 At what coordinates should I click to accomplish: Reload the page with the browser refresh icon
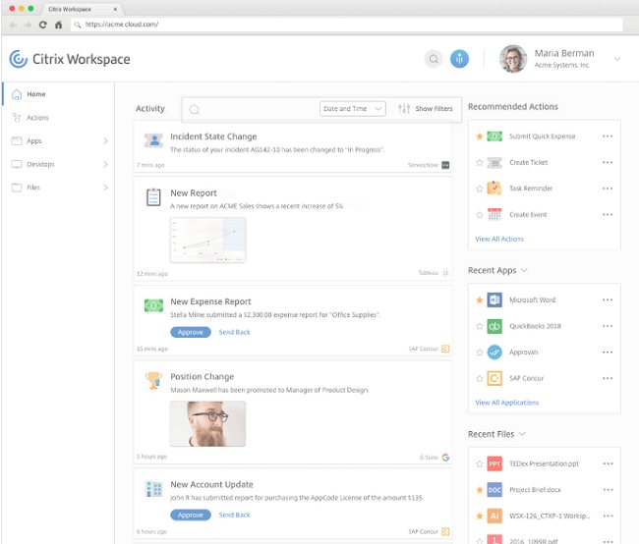click(43, 25)
